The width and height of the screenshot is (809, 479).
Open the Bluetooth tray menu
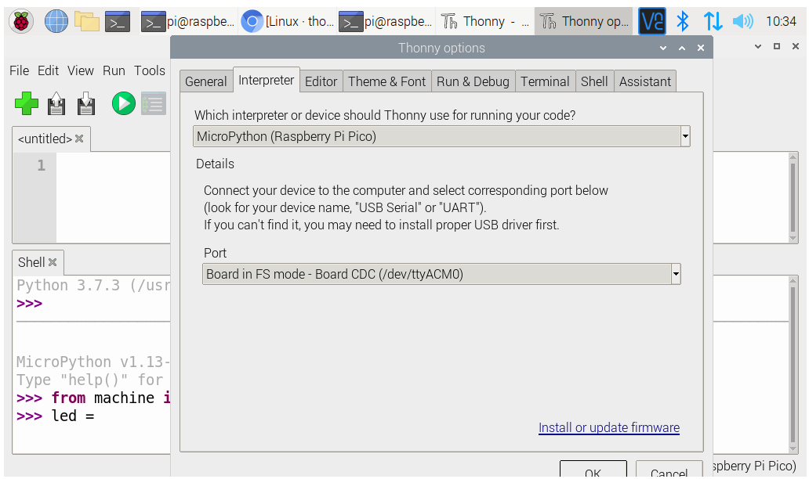683,22
